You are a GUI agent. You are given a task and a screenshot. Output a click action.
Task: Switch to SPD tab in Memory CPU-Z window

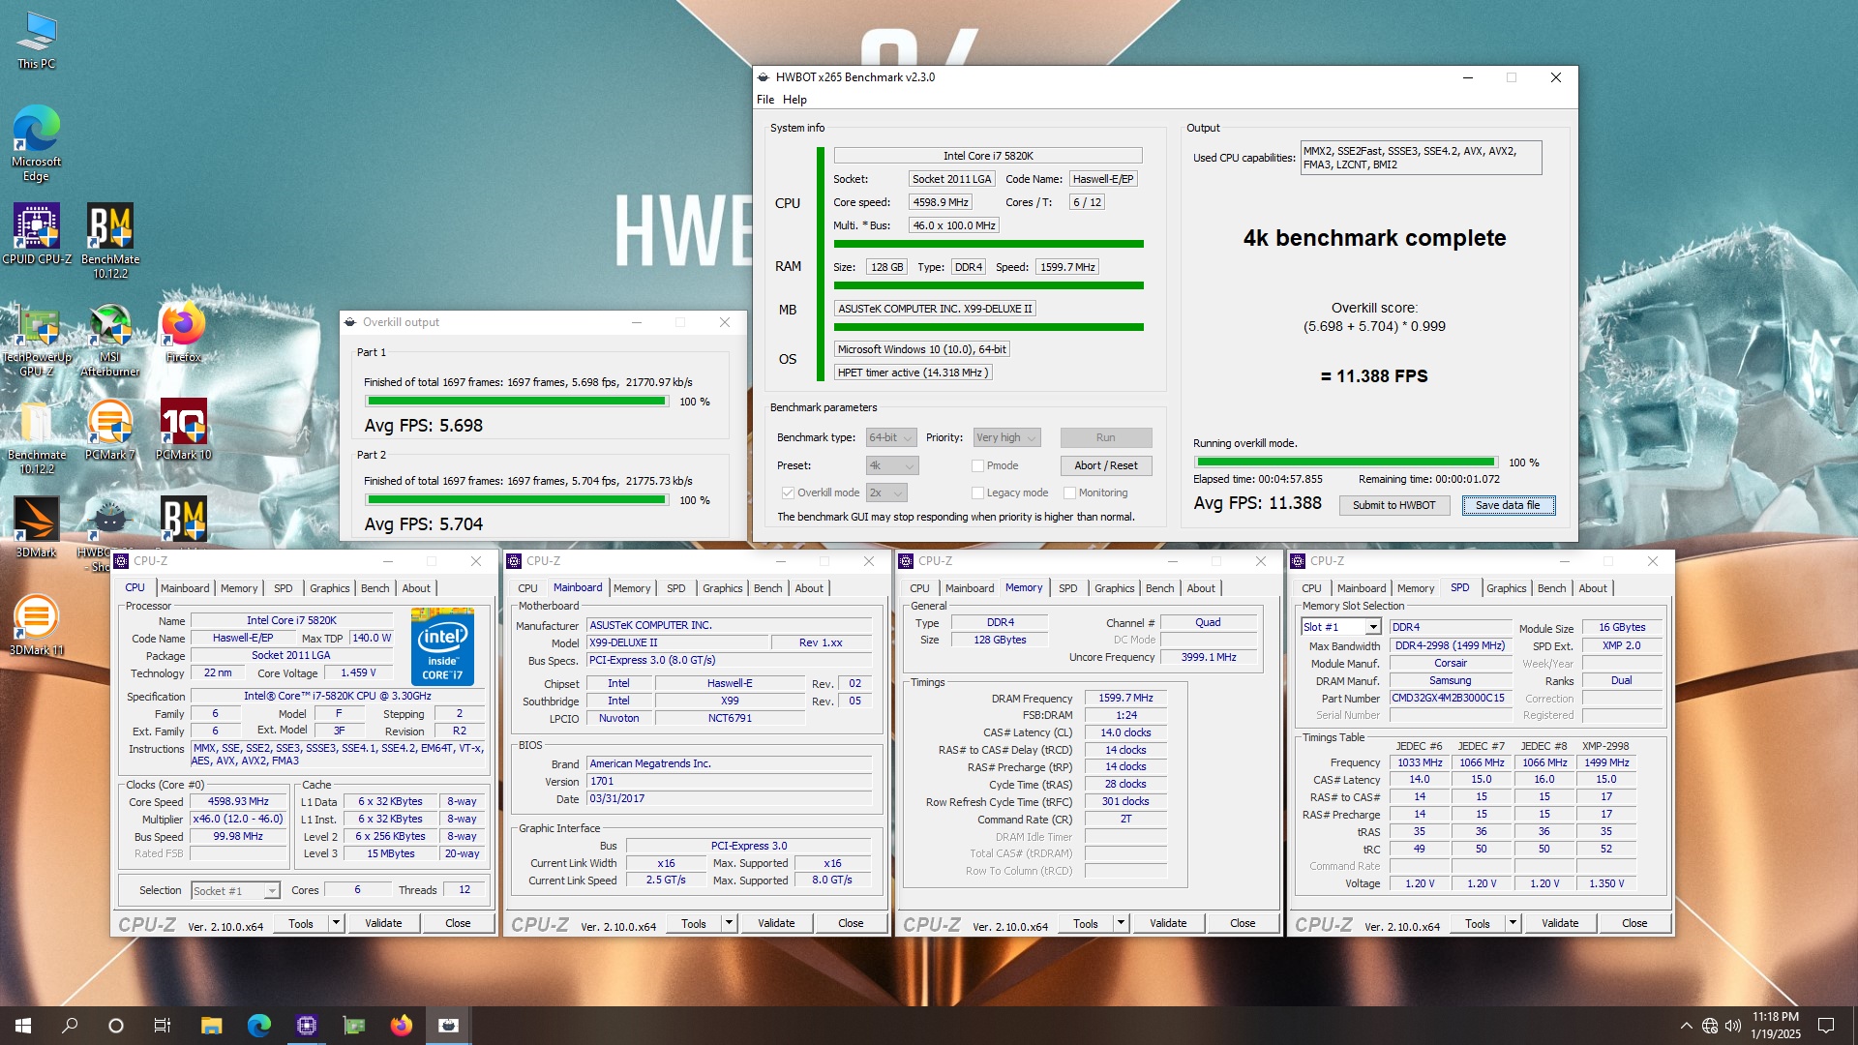[1067, 588]
